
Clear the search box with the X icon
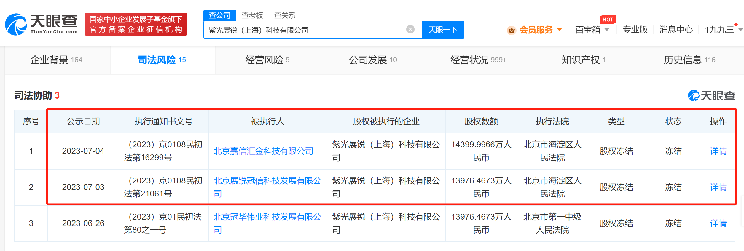pos(410,29)
